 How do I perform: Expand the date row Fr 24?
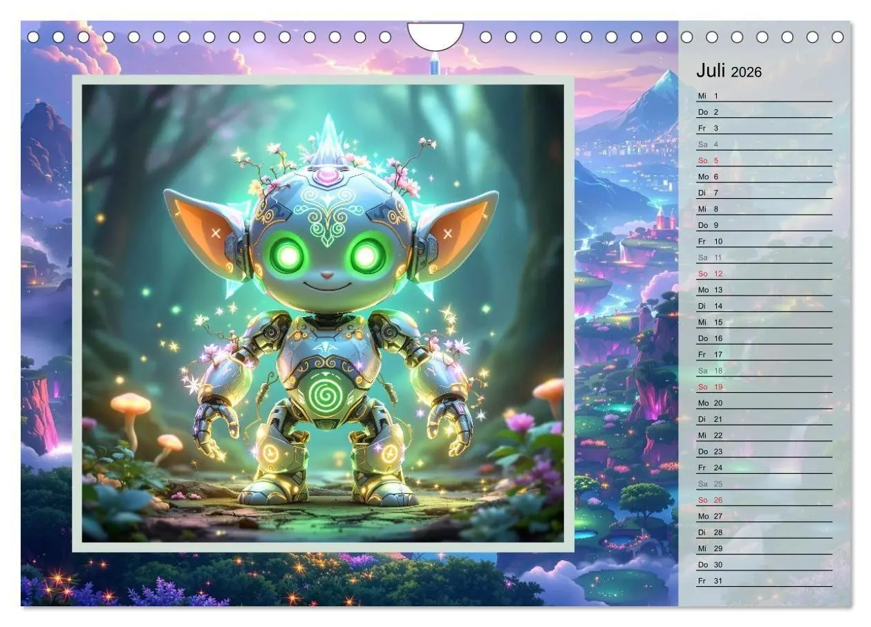click(x=709, y=469)
